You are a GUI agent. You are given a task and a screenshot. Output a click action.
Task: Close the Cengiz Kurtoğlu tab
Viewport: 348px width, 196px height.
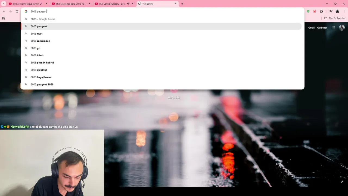point(133,4)
